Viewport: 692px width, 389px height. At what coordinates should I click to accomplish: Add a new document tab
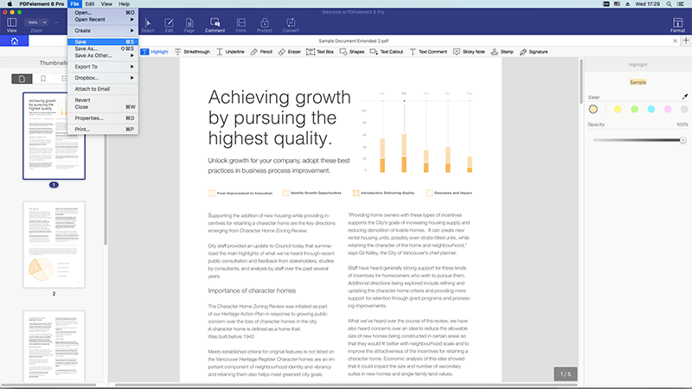(686, 41)
